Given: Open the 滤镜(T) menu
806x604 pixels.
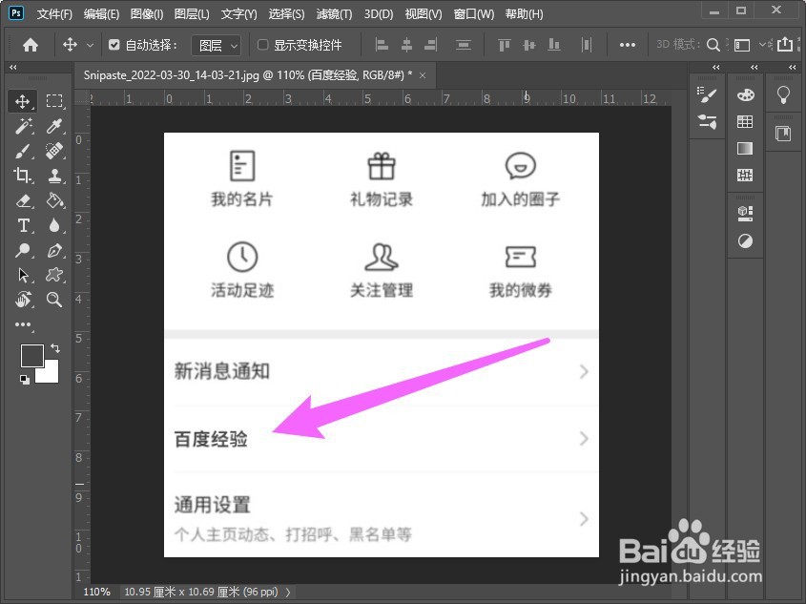Looking at the screenshot, I should 334,14.
